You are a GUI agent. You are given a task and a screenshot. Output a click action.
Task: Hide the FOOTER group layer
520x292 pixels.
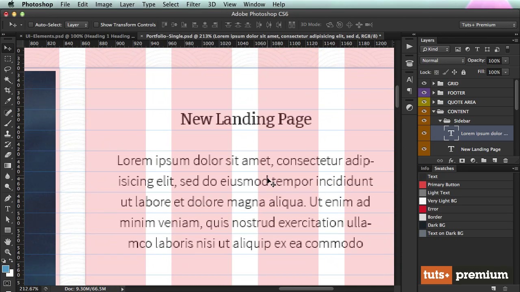click(x=424, y=93)
